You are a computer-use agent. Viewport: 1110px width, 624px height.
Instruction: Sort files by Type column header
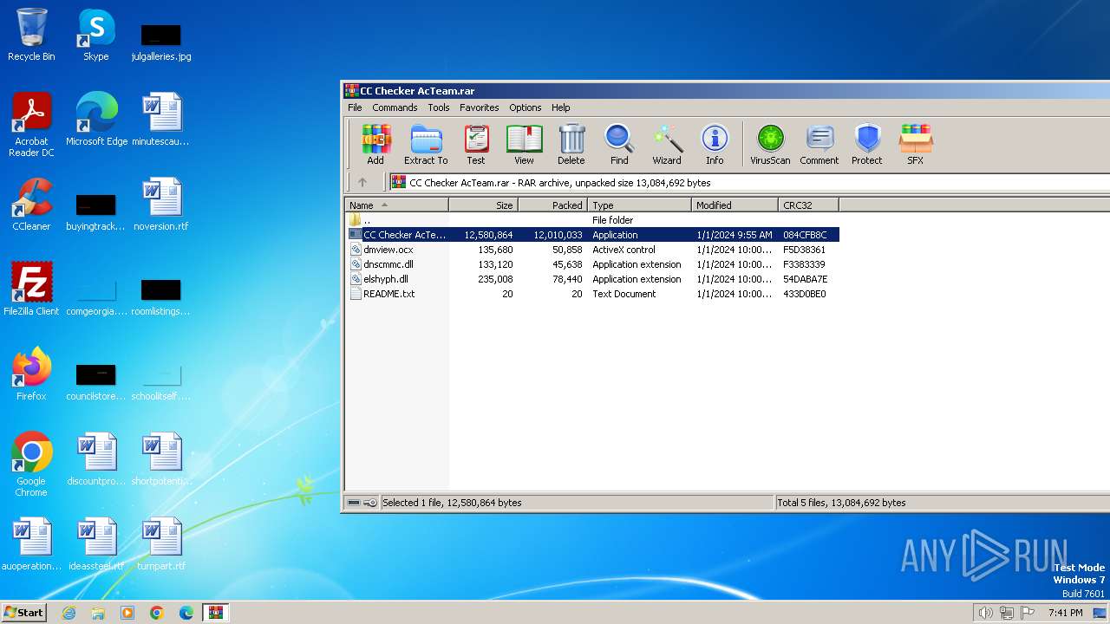pos(639,205)
